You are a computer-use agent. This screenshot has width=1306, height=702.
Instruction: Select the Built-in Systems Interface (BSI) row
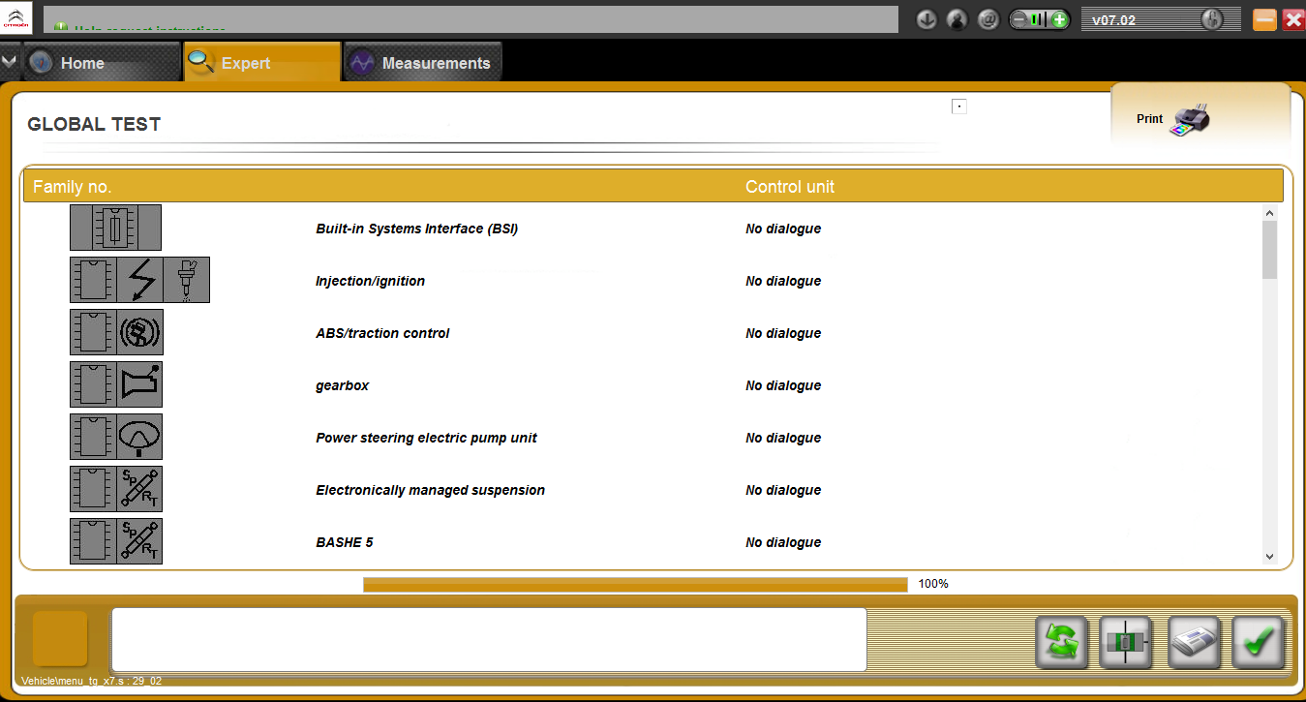click(416, 229)
